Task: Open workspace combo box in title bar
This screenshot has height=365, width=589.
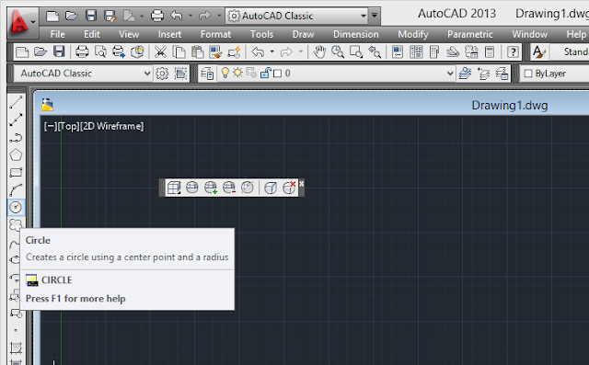Action: 296,16
